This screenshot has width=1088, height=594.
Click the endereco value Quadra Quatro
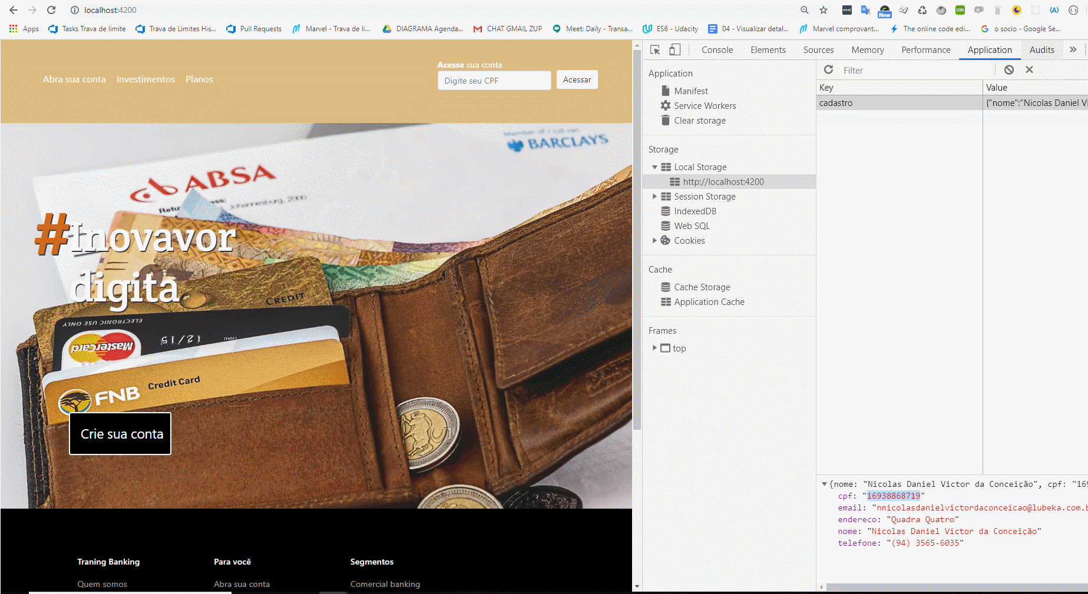(922, 519)
